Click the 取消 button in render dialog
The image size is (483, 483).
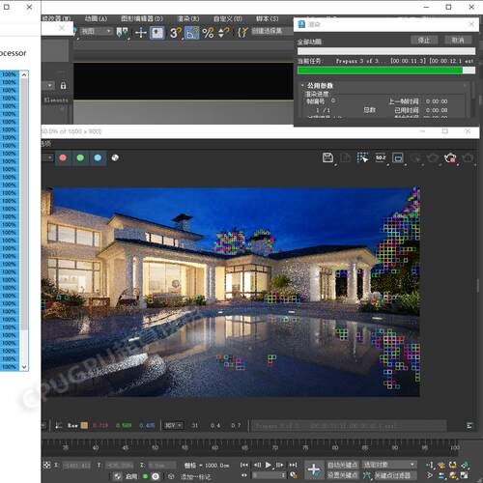click(458, 41)
